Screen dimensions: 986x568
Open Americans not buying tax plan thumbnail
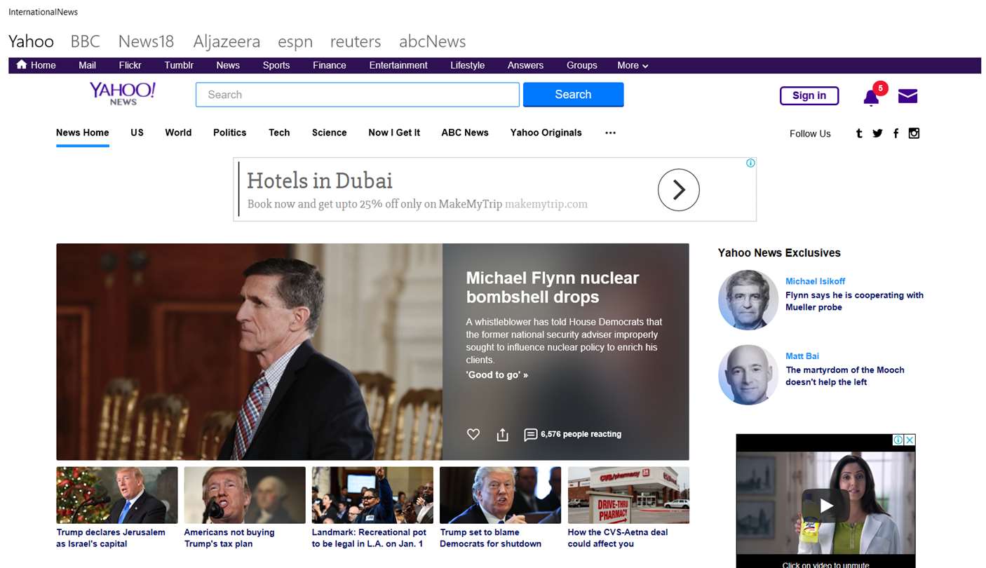pyautogui.click(x=245, y=495)
